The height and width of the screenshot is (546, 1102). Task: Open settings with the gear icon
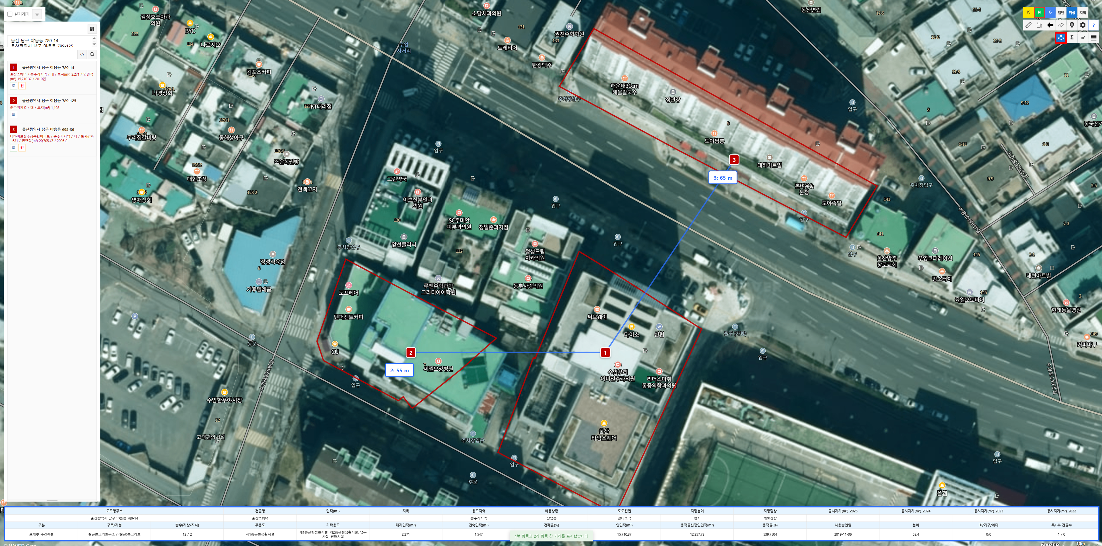click(1083, 25)
